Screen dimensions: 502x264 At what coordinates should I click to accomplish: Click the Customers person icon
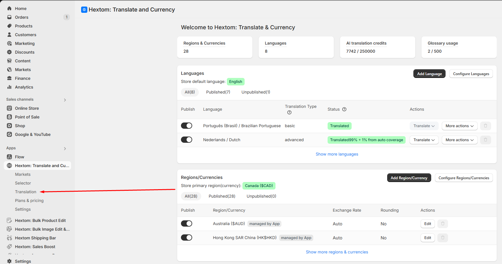9,35
